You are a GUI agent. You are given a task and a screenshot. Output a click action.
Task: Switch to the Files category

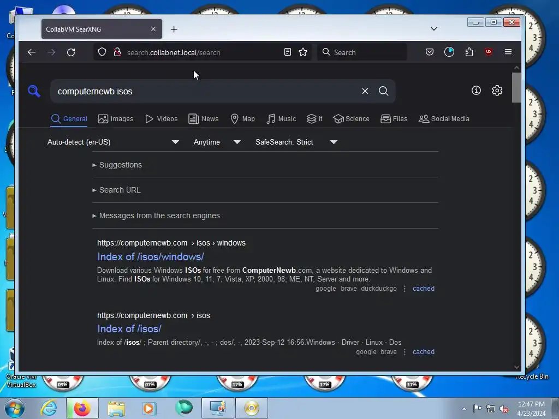(394, 118)
